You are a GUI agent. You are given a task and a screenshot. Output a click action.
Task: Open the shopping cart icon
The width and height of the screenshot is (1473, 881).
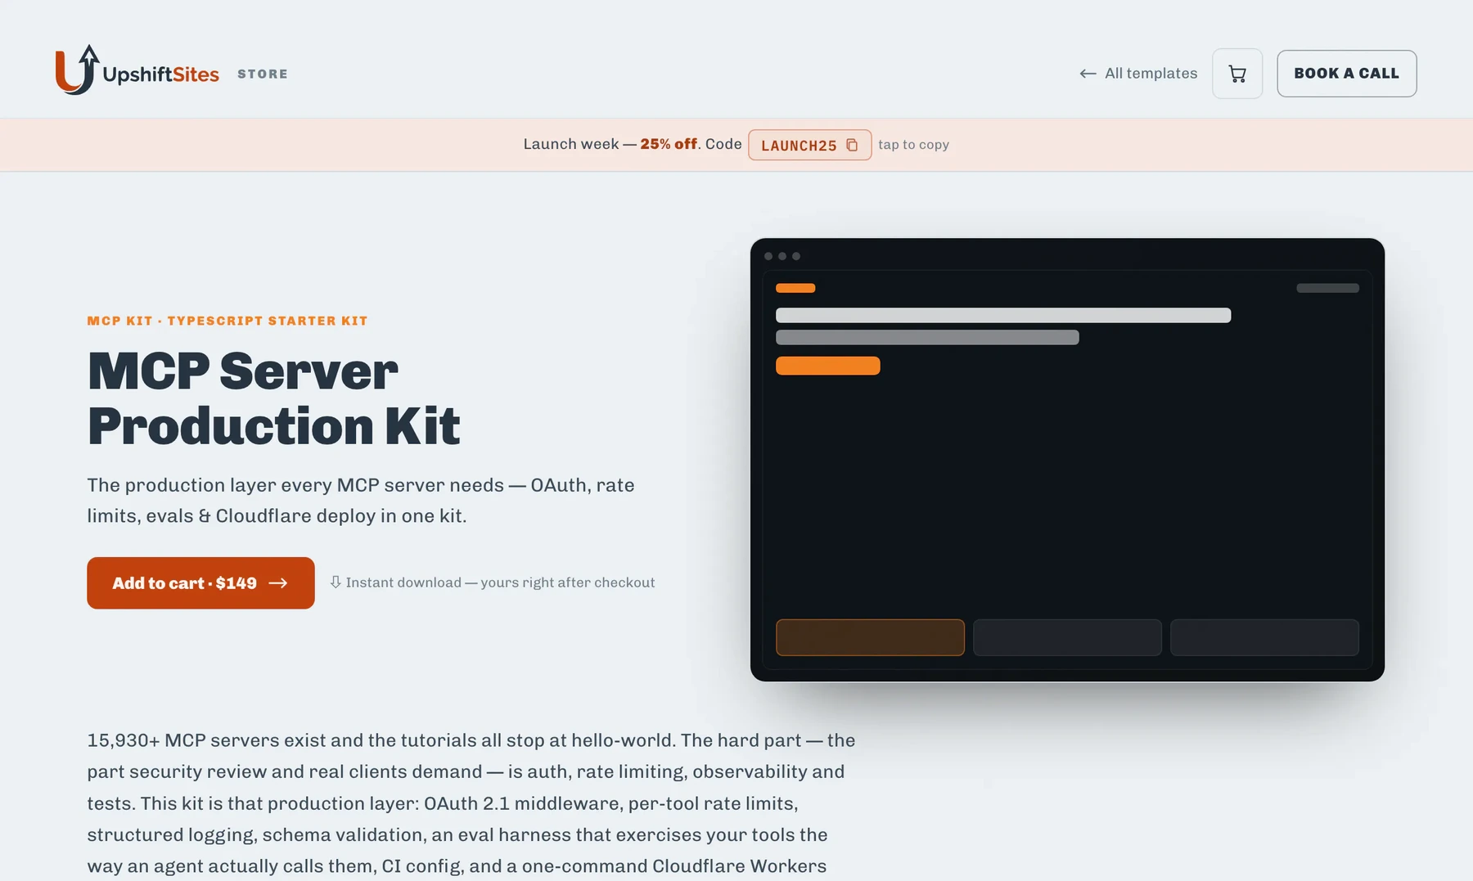1237,74
